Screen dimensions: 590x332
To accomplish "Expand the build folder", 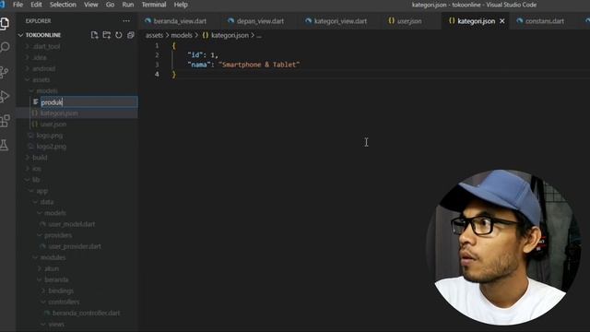I will 27,158.
